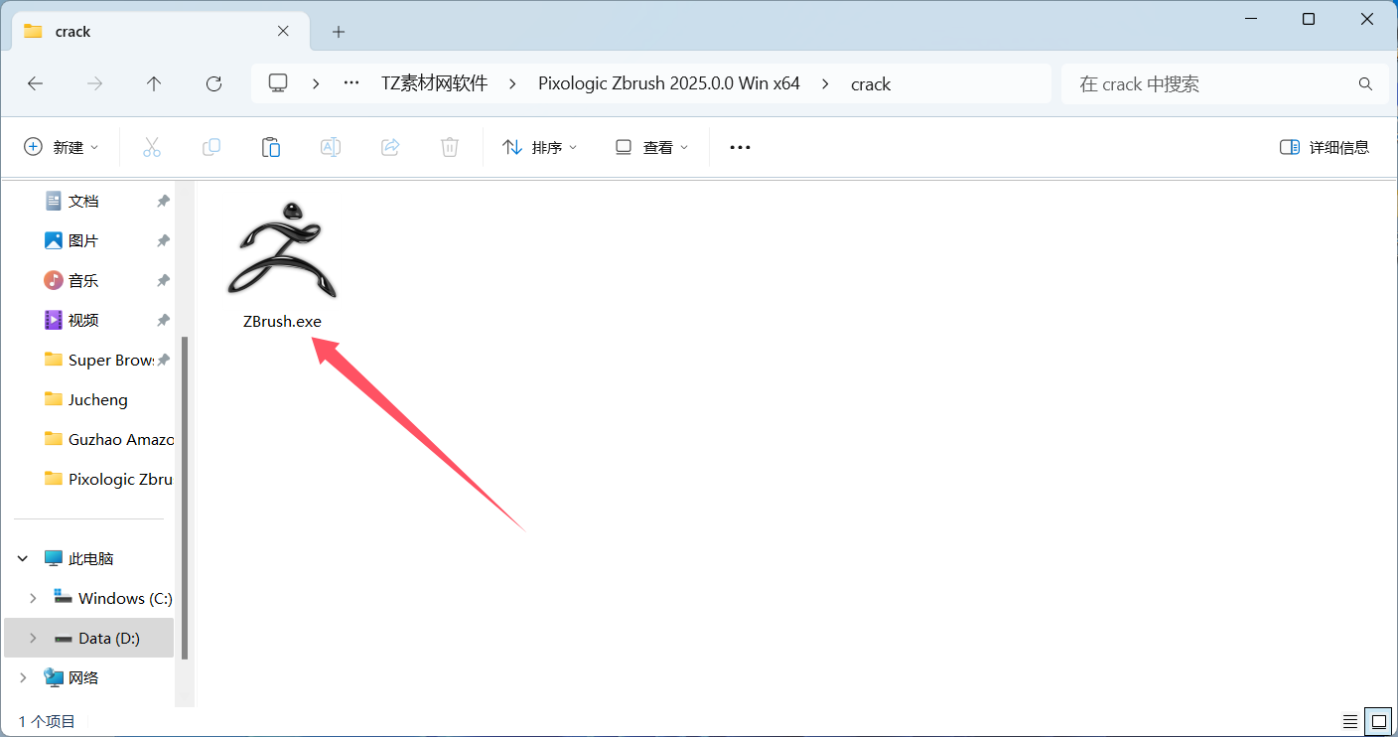Expand the Windows (C:) drive node
The image size is (1398, 737).
[33, 598]
